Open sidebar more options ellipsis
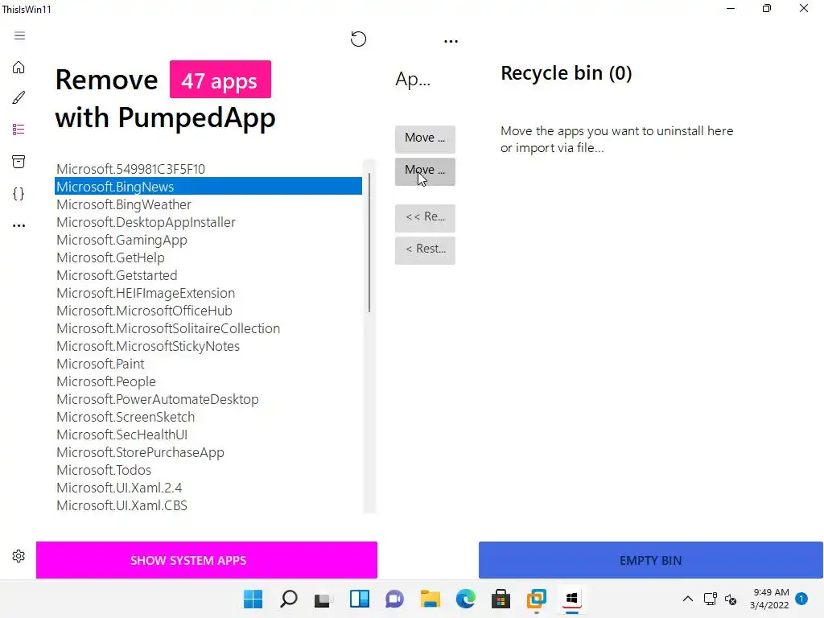This screenshot has height=618, width=824. click(19, 225)
